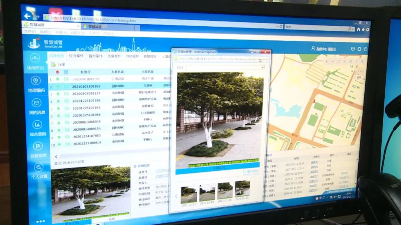Click the search magnifier in browser search box
Viewport: 401px width, 225px height.
pos(350,29)
